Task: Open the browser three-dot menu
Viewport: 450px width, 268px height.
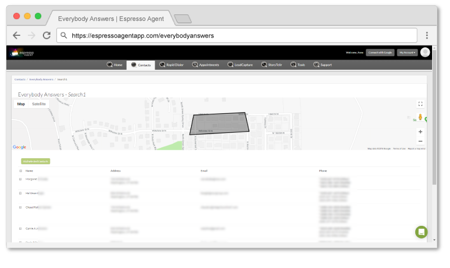Action: tap(427, 35)
